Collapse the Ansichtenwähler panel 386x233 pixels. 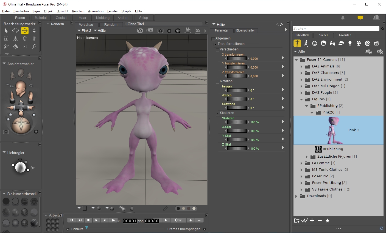pyautogui.click(x=4, y=64)
